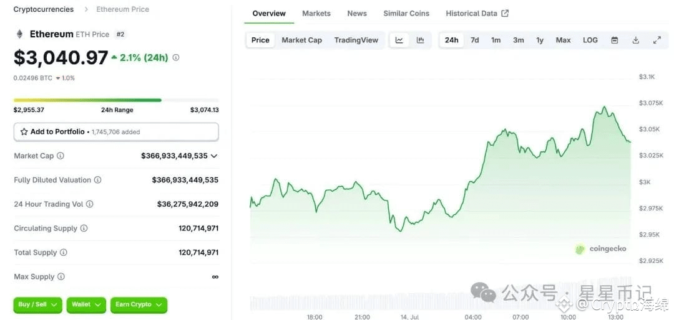Click the 0.02496 BTC value
674x320 pixels.
pos(32,78)
